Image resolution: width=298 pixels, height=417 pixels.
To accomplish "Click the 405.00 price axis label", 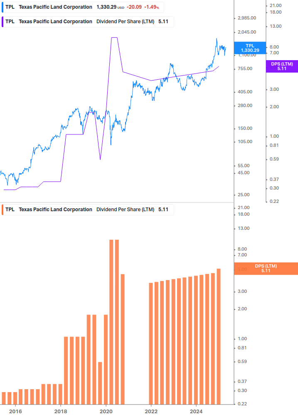I will [245, 92].
